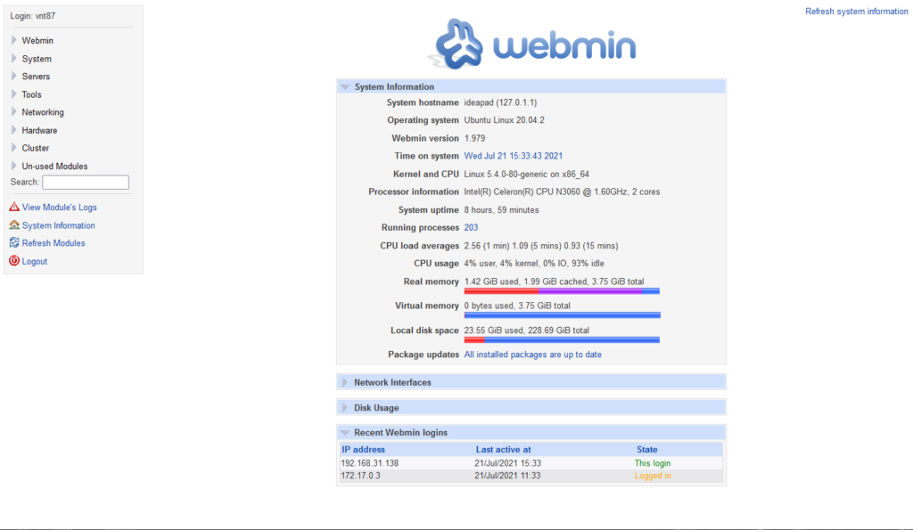The height and width of the screenshot is (530, 913).
Task: Open the time on system link
Action: pos(513,156)
